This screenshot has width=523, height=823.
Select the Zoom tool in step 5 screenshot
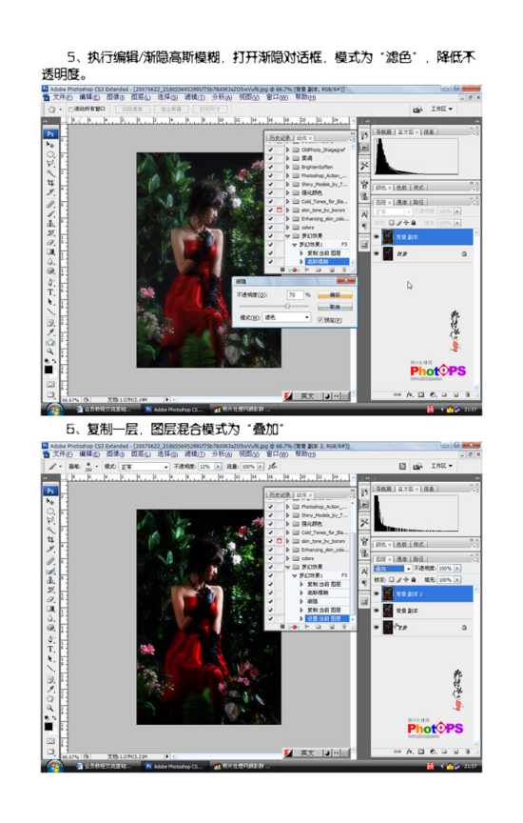click(x=50, y=351)
